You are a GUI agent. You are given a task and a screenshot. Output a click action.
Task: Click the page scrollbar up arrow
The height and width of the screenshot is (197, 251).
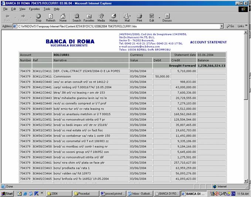(x=246, y=32)
